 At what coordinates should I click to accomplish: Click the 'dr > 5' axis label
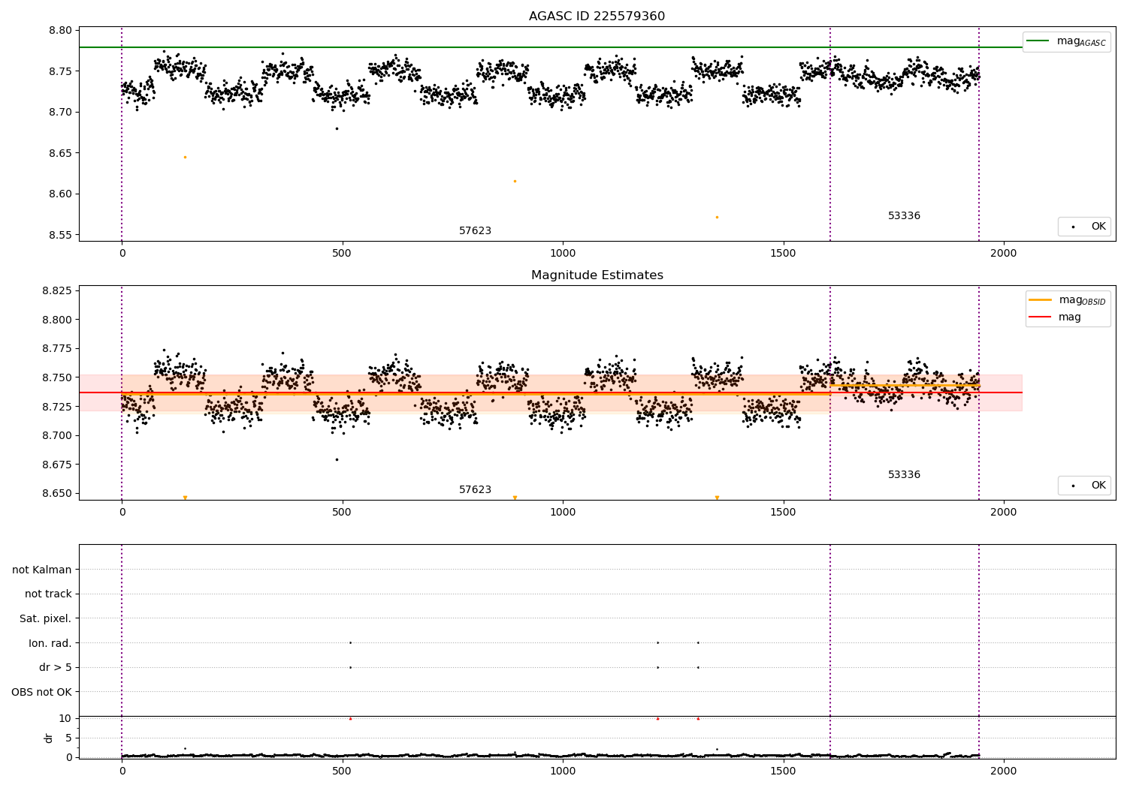click(x=56, y=668)
